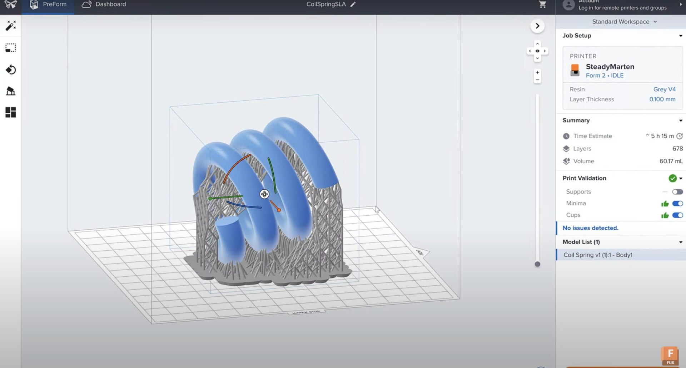
Task: Click the account avatar icon
Action: pyautogui.click(x=568, y=5)
